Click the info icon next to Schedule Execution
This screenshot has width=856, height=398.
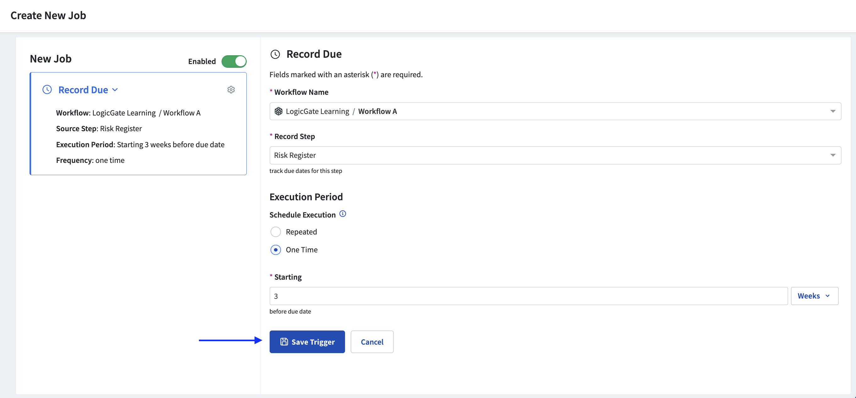coord(343,214)
